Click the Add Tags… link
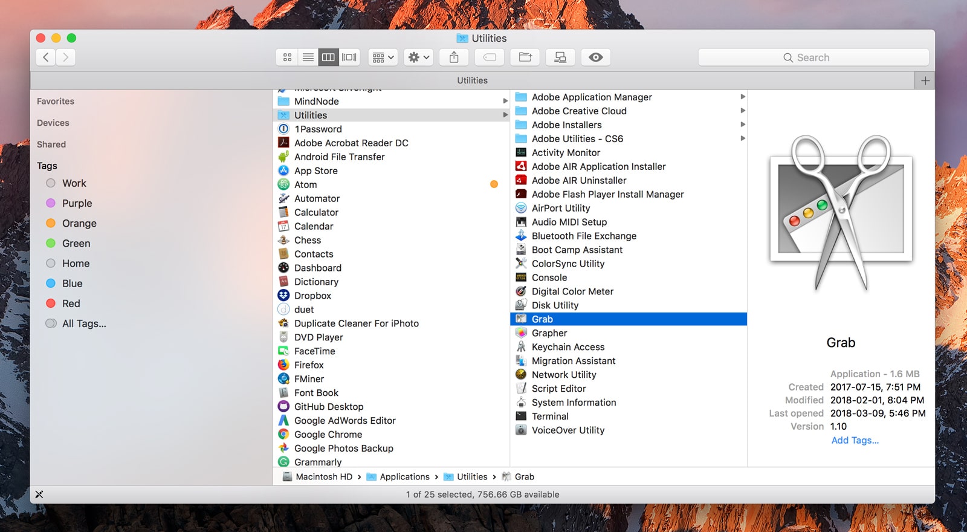Screen dimensions: 967x532 click(x=855, y=440)
